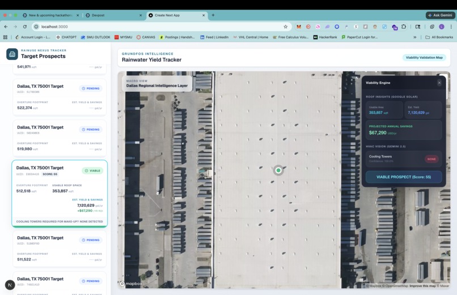The height and width of the screenshot is (295, 457).
Task: Open the Chrome profile avatar
Action: click(442, 27)
